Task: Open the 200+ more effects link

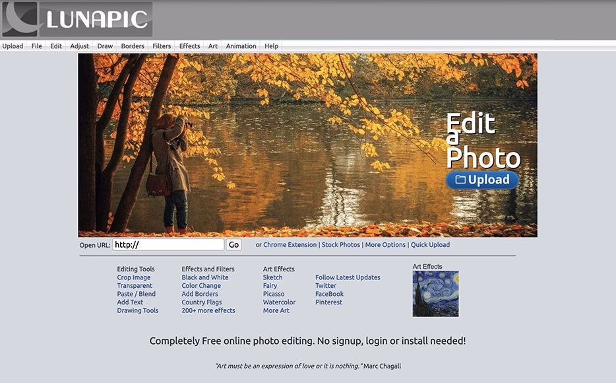Action: [x=208, y=310]
